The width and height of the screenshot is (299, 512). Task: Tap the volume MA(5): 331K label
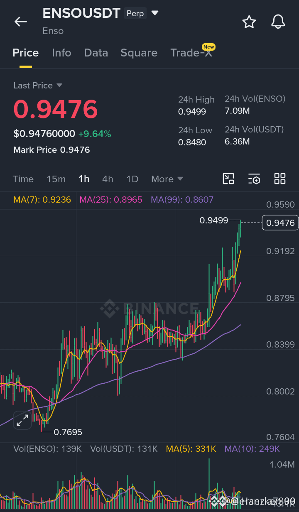[191, 449]
